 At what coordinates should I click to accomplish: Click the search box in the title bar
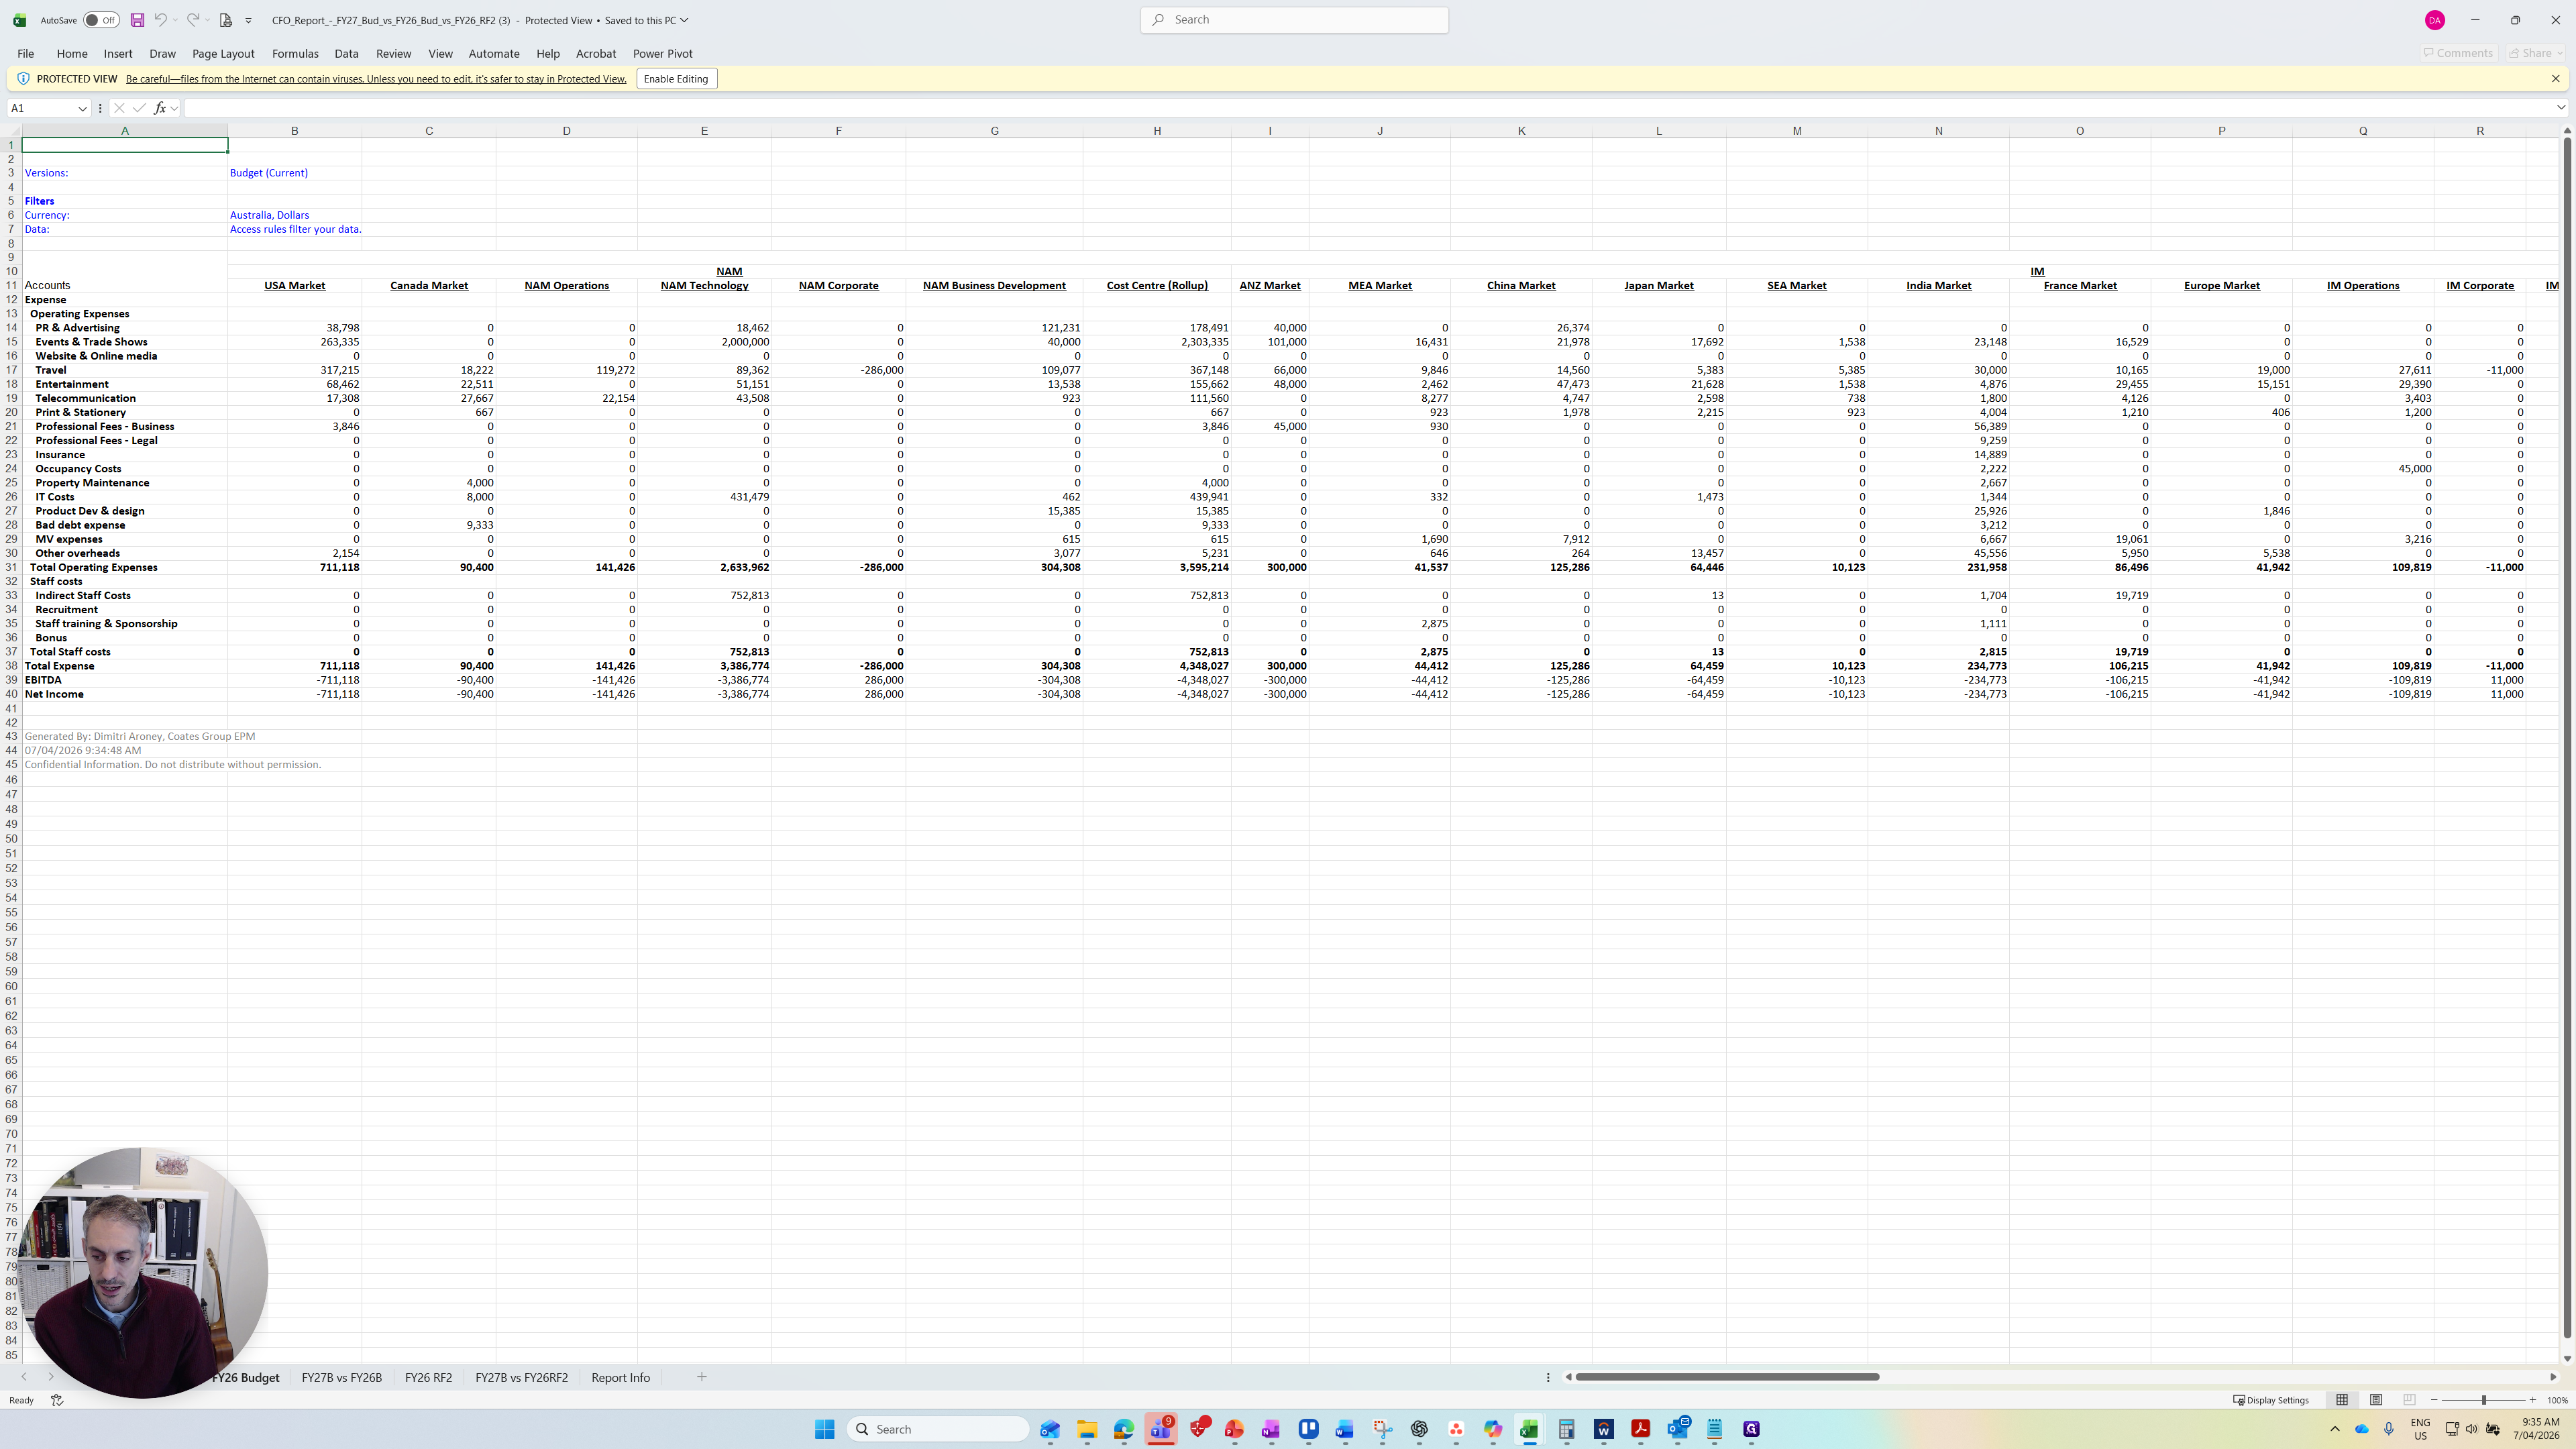tap(1294, 20)
